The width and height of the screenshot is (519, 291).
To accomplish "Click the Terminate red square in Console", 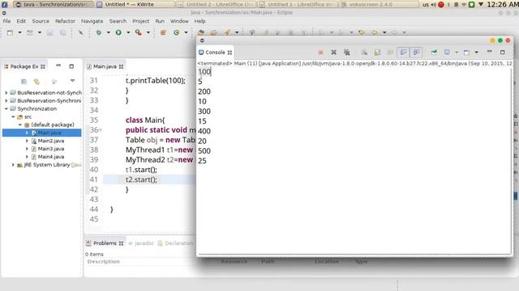I will coord(320,53).
